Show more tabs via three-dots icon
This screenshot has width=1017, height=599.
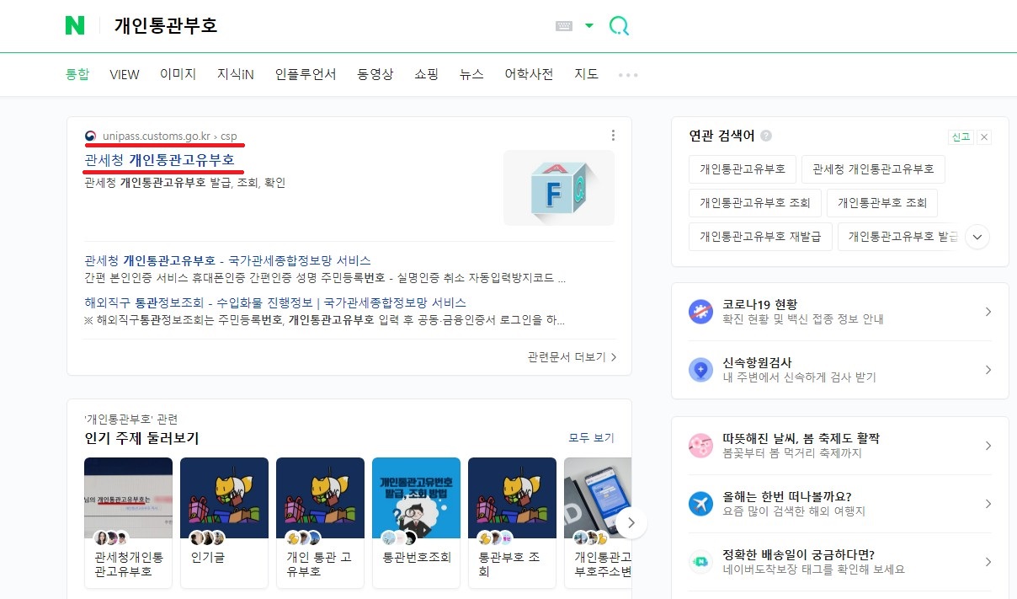coord(628,75)
